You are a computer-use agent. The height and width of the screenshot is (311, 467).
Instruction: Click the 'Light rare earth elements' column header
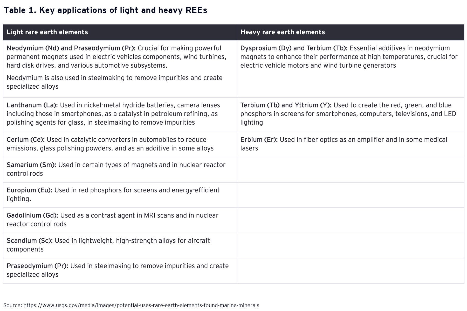(x=47, y=32)
